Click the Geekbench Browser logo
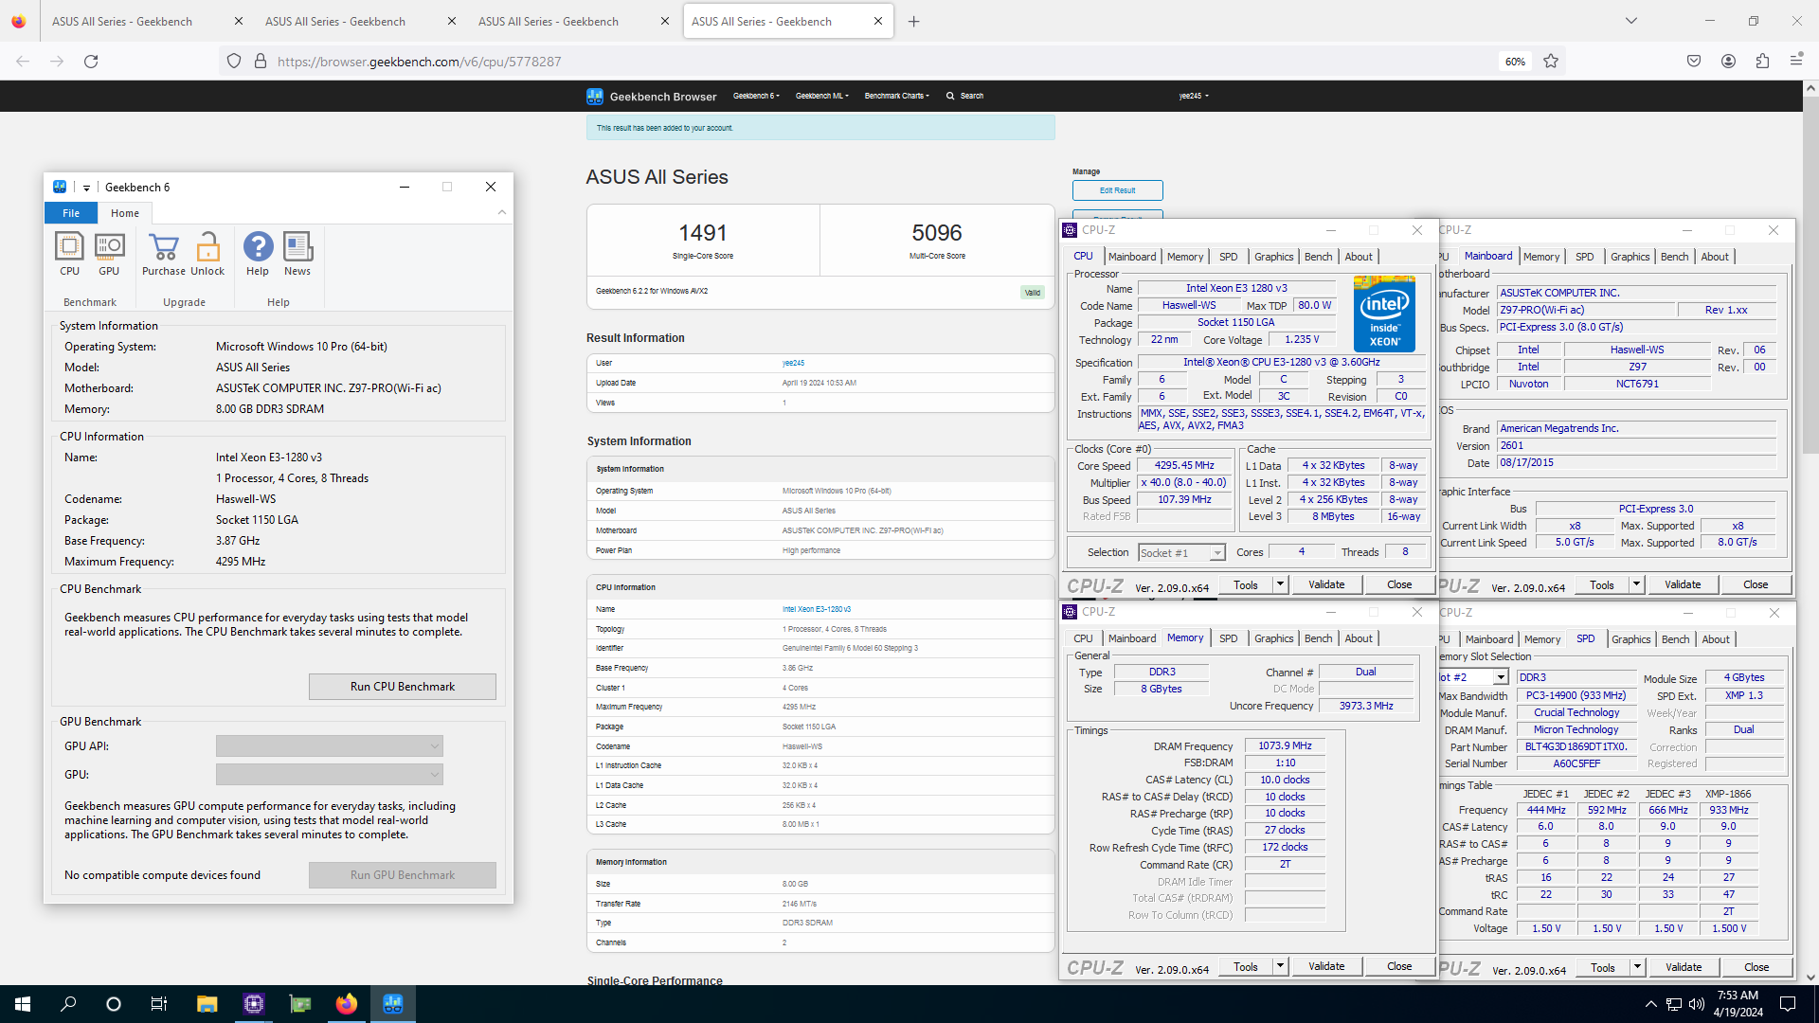Image resolution: width=1819 pixels, height=1023 pixels. [x=652, y=96]
